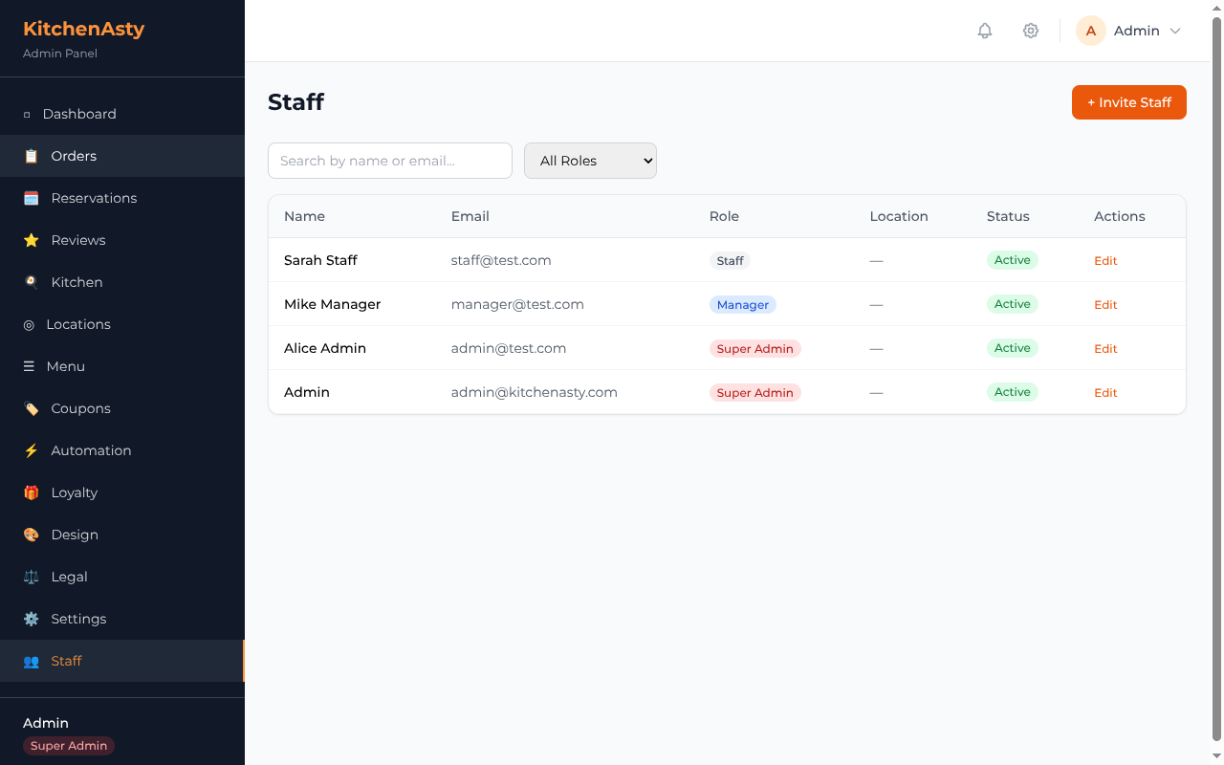Click the Legal scales icon
1224x765 pixels.
click(31, 577)
